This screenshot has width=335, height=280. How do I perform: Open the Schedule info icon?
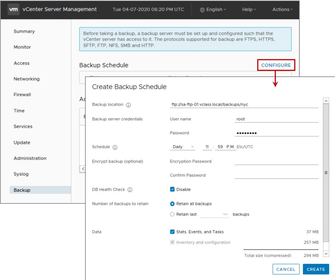click(x=115, y=147)
